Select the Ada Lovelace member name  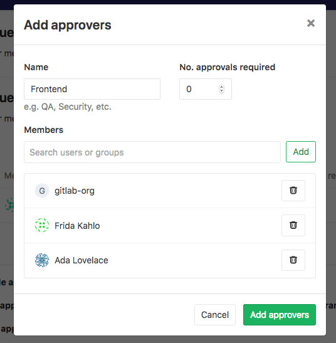[81, 260]
